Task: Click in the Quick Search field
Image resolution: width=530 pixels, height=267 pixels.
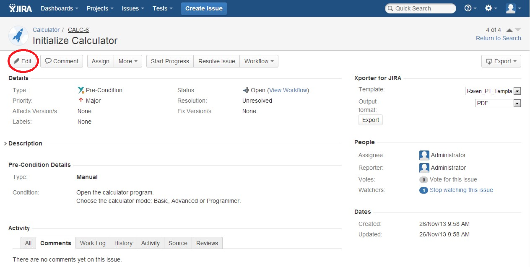Action: coord(421,8)
